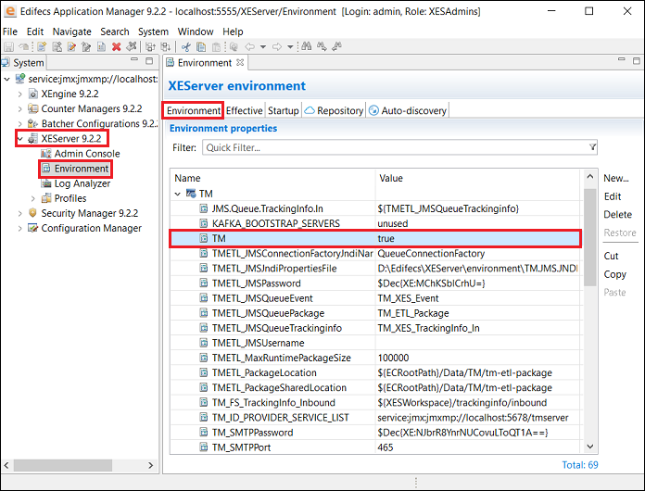Click the clipboard Paste toolbar icon

click(x=216, y=47)
